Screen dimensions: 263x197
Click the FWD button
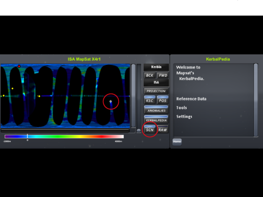click(163, 76)
